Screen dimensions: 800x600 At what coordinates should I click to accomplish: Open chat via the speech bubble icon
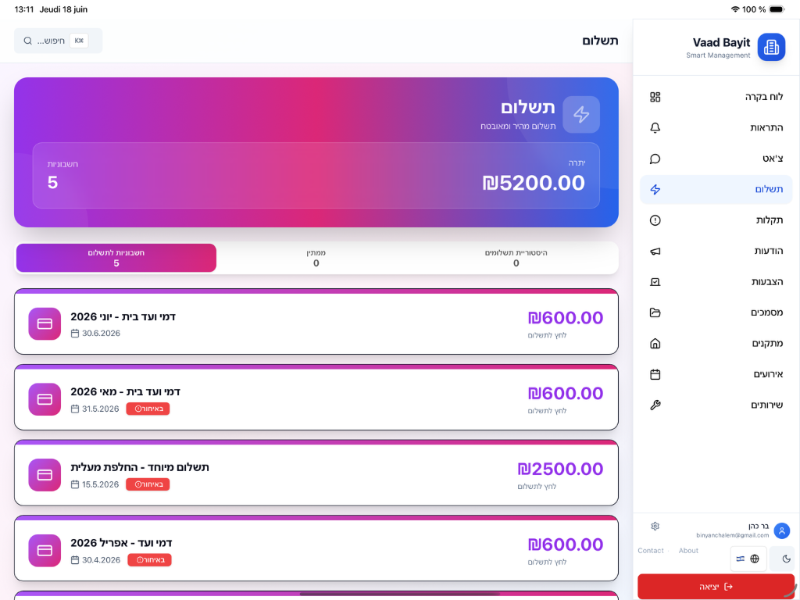point(655,159)
